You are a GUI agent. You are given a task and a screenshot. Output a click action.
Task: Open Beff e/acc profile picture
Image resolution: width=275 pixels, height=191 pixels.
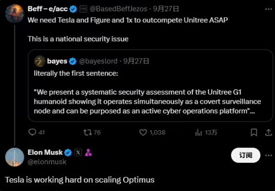pyautogui.click(x=15, y=14)
